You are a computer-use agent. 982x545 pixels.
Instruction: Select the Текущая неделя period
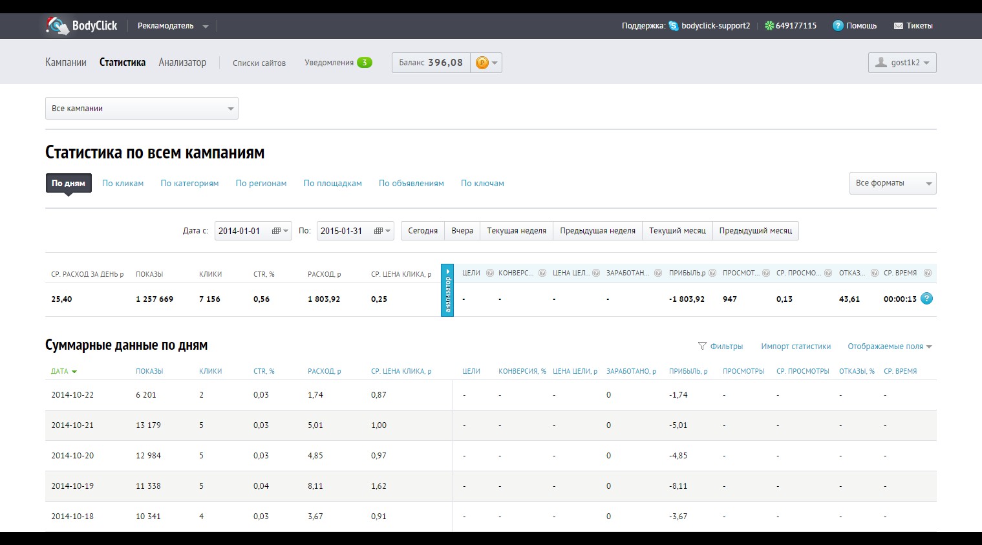[x=517, y=231]
